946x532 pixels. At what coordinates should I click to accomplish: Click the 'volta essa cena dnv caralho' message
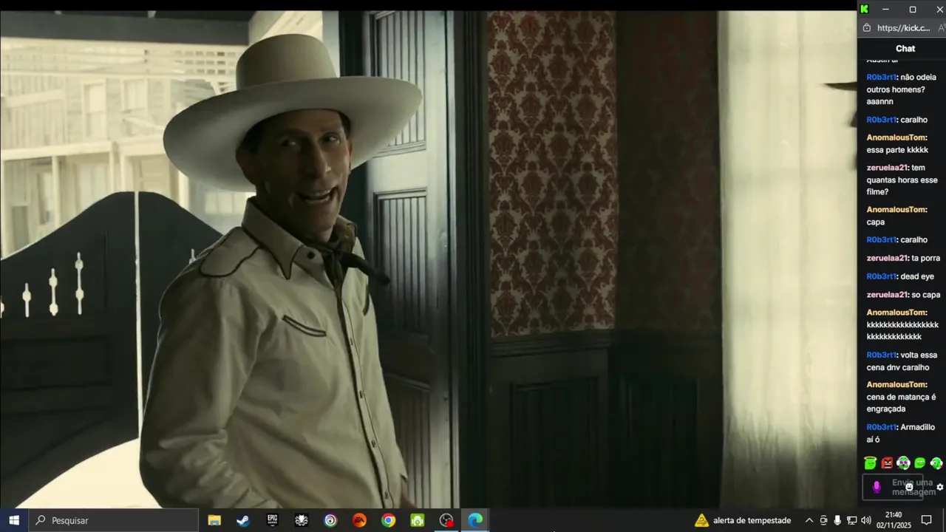click(x=902, y=361)
